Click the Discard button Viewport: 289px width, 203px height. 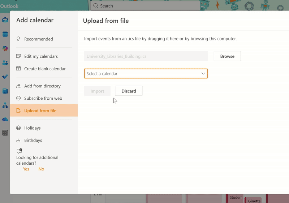(129, 91)
